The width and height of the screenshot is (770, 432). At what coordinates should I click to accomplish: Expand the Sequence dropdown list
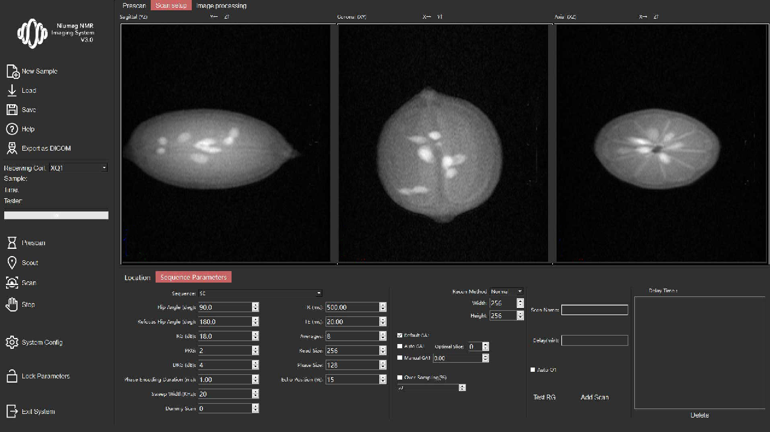coord(318,293)
